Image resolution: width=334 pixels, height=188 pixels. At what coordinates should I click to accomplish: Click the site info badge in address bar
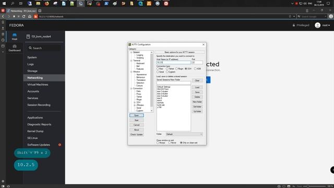point(35,16)
